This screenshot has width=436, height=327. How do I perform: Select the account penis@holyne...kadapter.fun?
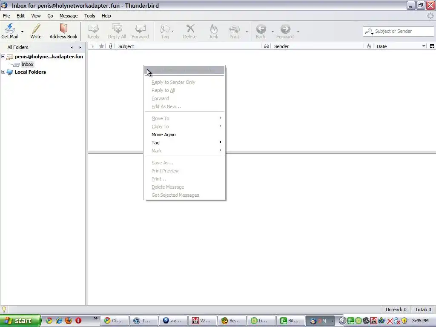coord(49,57)
